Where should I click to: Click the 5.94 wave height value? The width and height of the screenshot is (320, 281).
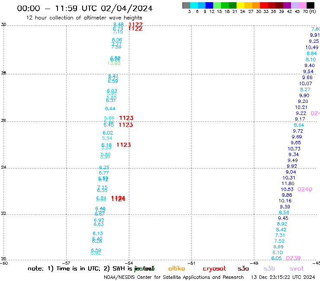tap(107, 138)
